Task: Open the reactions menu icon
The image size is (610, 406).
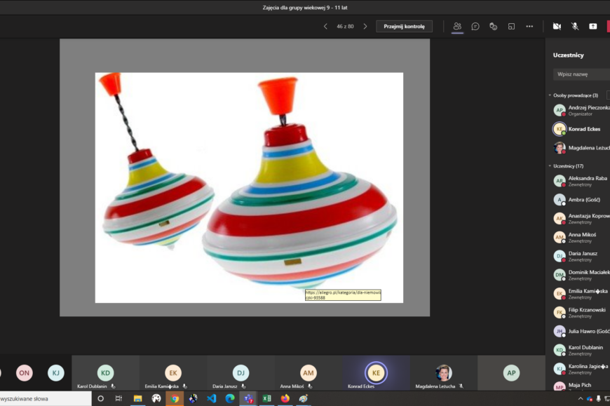Action: 494,27
